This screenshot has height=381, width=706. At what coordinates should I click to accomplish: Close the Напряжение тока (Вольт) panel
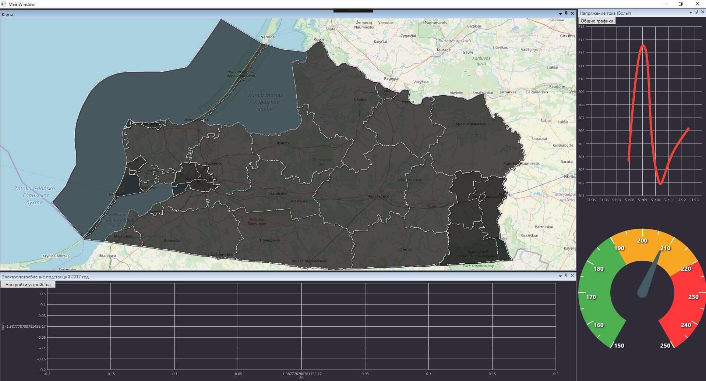702,12
